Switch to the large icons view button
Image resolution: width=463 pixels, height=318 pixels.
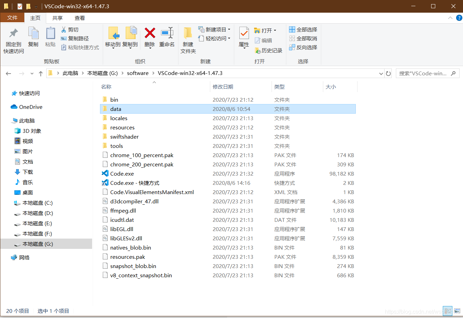pyautogui.click(x=457, y=311)
